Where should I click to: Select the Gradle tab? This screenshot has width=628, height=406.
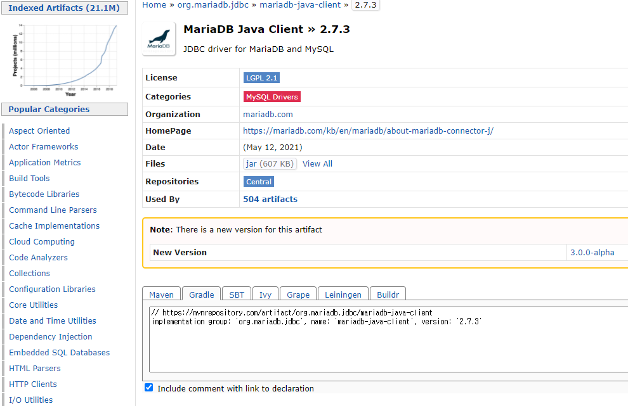pyautogui.click(x=202, y=295)
